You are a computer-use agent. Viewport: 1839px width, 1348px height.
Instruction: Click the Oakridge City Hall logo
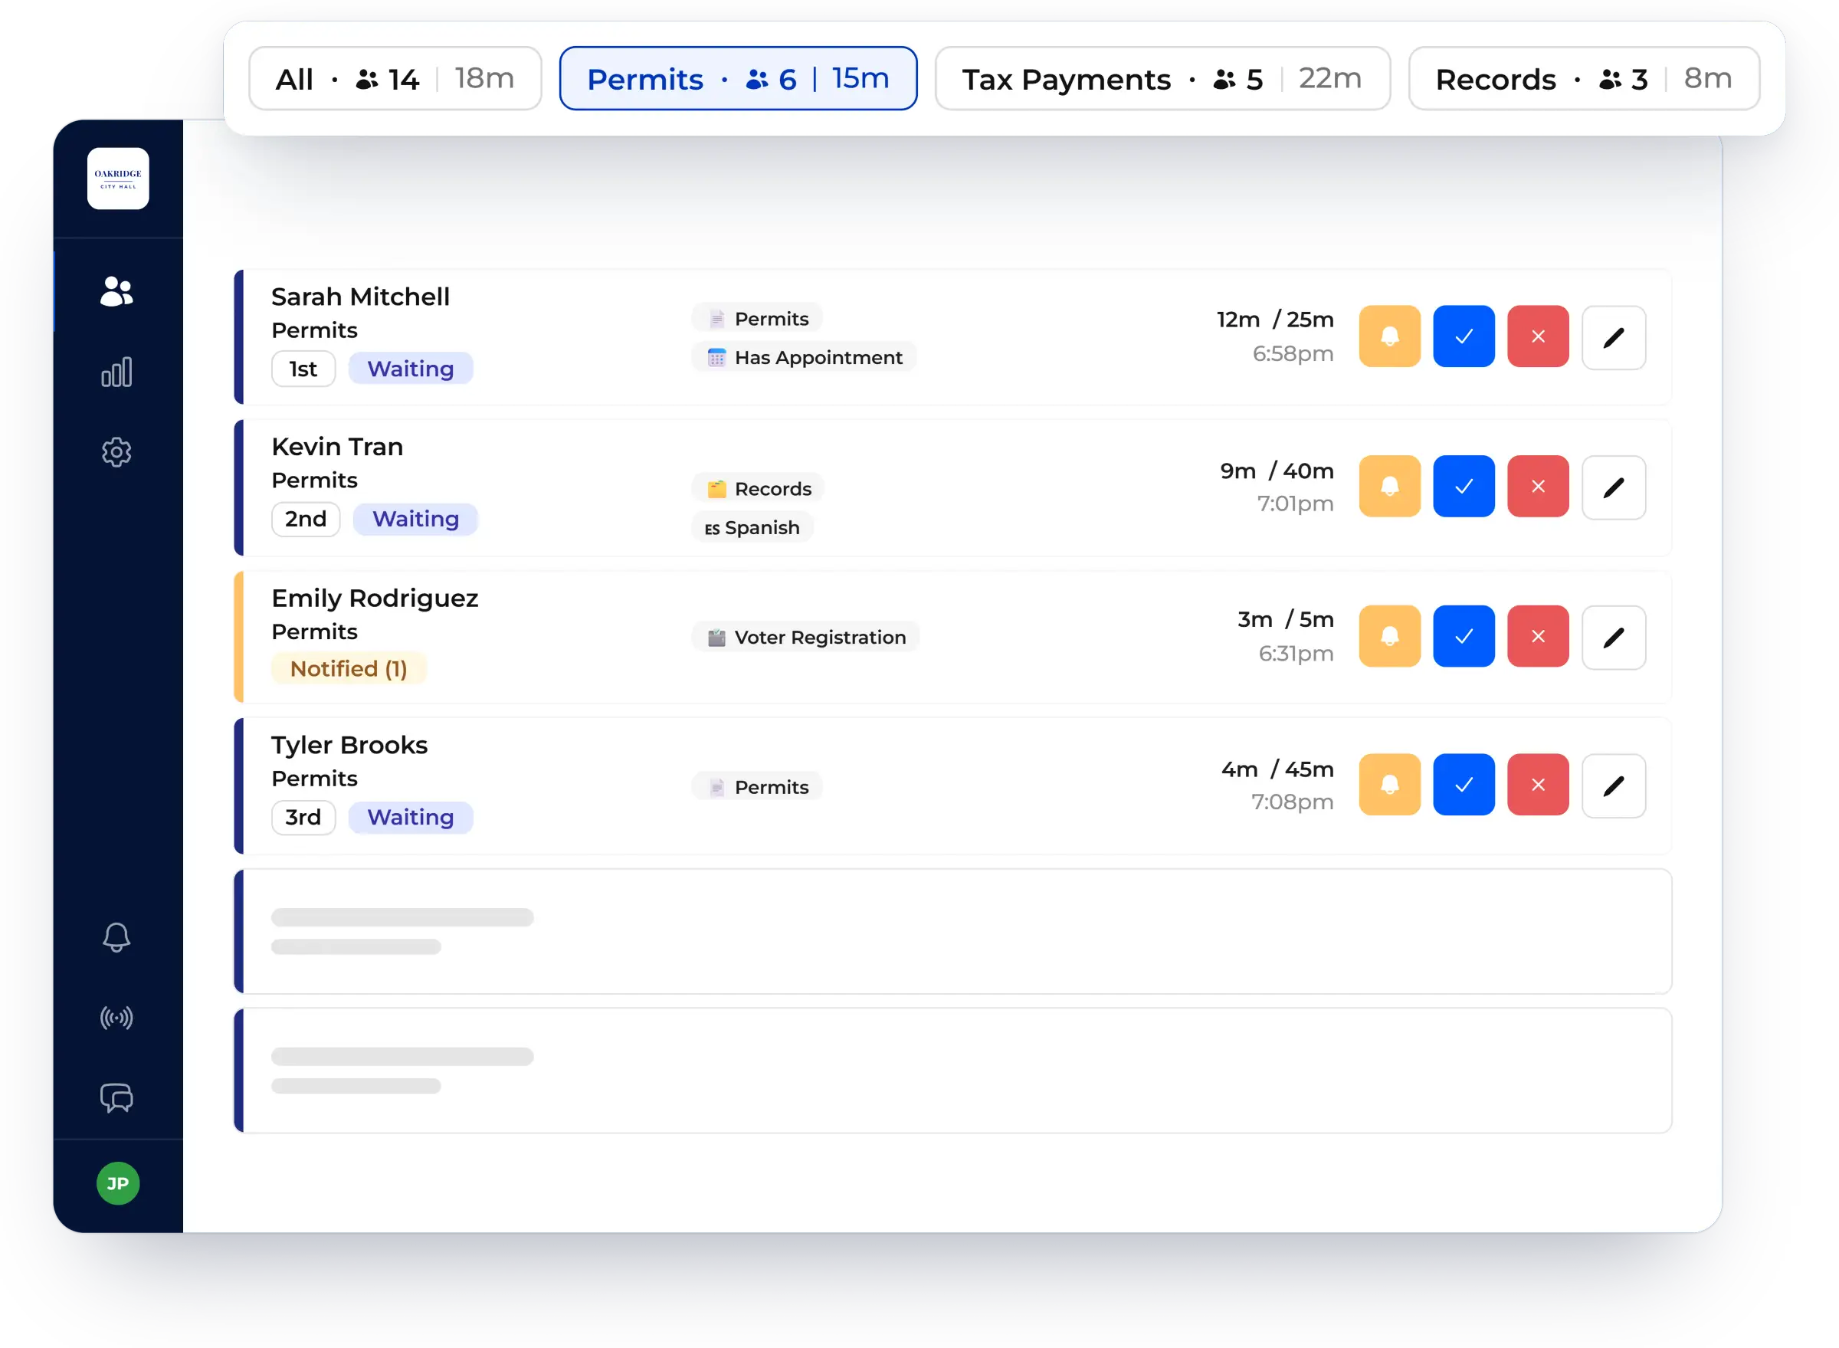[118, 179]
